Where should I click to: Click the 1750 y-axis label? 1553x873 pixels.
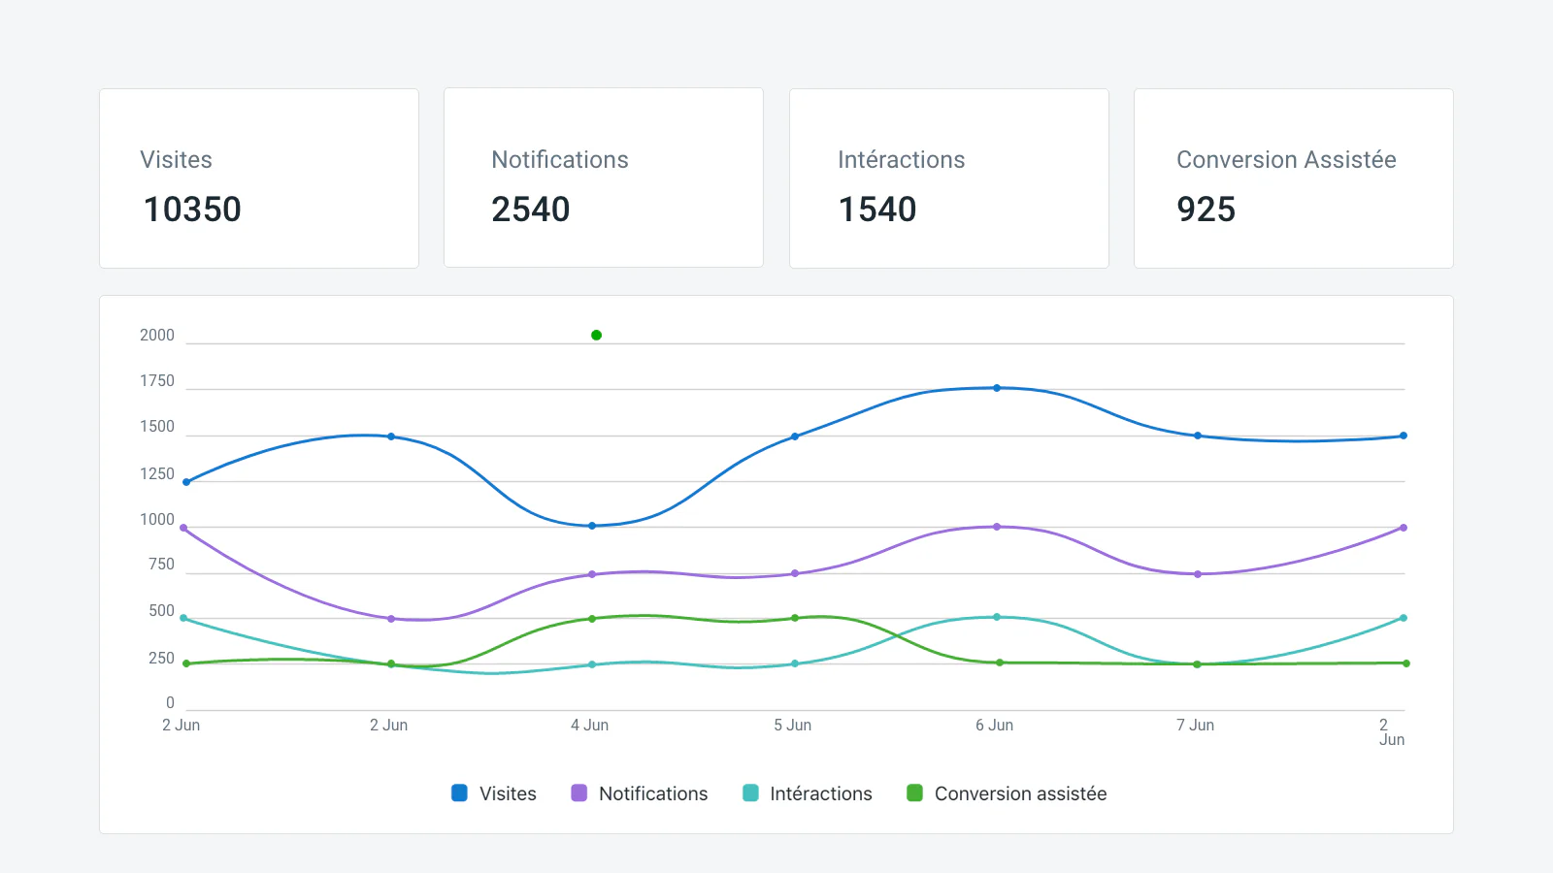[x=157, y=381]
